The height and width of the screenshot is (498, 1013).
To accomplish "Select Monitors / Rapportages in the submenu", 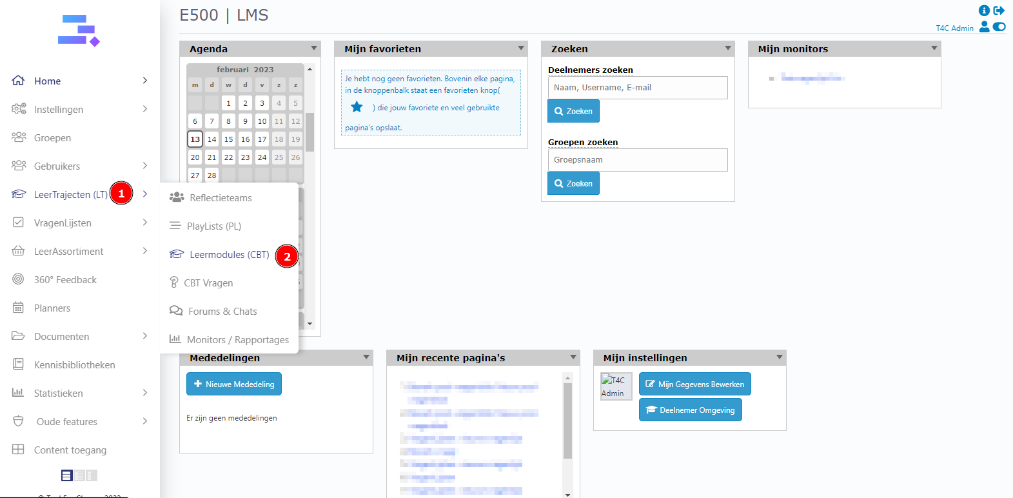I will 237,340.
